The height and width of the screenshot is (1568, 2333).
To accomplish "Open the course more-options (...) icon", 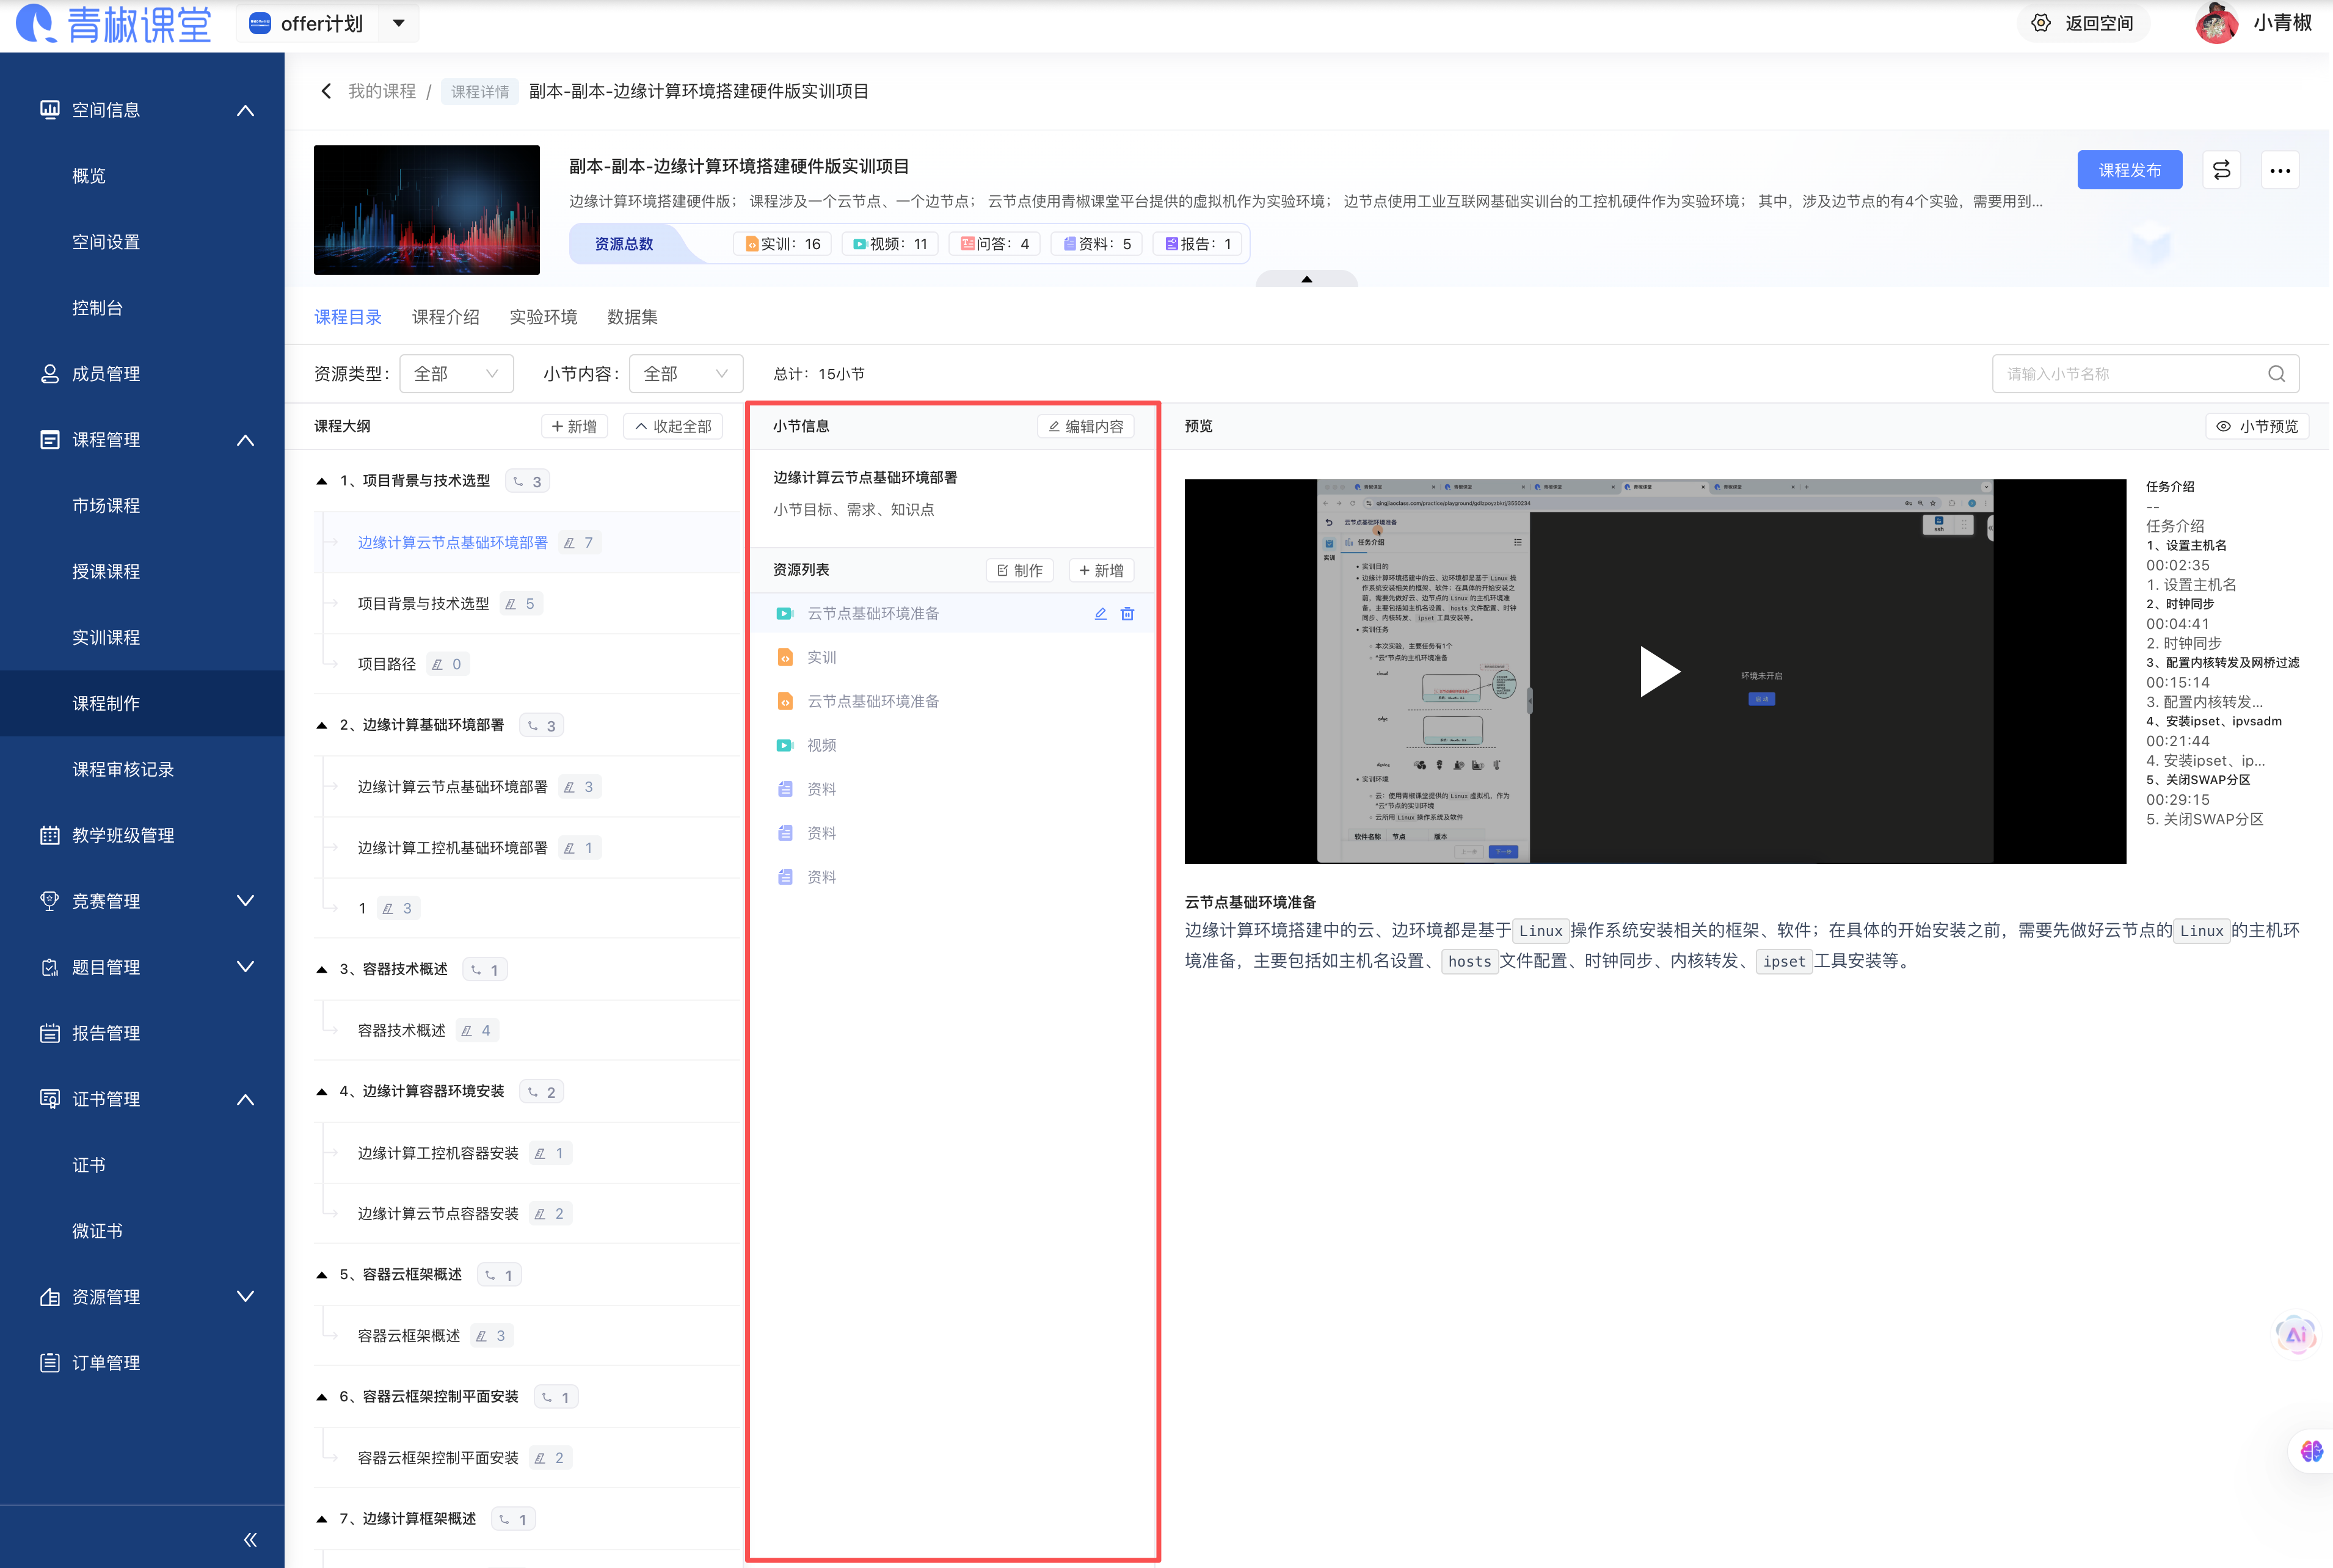I will [x=2281, y=170].
